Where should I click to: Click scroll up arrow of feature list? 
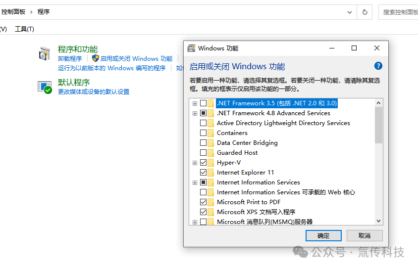tap(378, 103)
